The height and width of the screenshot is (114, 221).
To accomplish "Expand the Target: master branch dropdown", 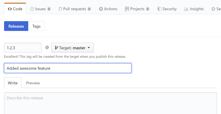I will [72, 48].
